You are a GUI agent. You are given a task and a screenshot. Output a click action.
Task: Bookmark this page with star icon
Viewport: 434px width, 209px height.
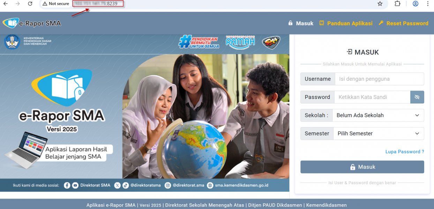point(380,4)
